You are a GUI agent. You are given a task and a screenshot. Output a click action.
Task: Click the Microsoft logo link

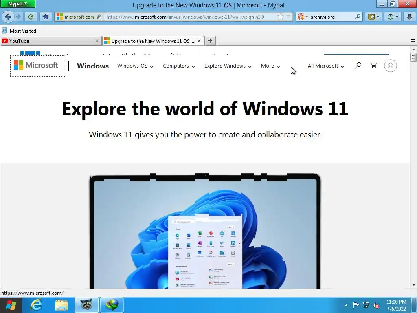[x=37, y=66]
